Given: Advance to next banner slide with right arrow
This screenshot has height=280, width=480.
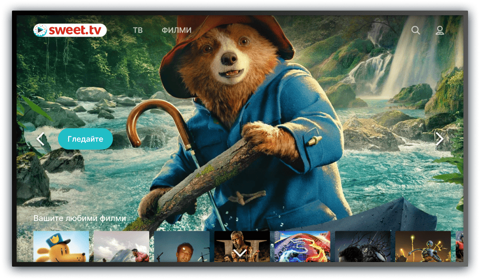Looking at the screenshot, I should 439,139.
